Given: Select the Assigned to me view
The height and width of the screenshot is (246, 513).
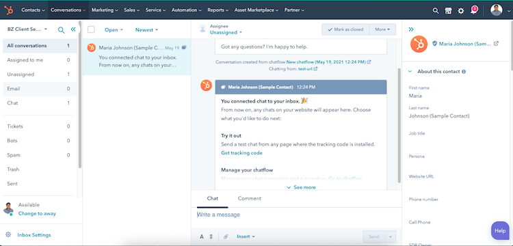Looking at the screenshot, I should pyautogui.click(x=40, y=60).
